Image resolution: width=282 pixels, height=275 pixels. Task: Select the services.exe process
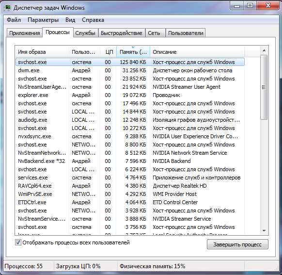tap(130, 178)
